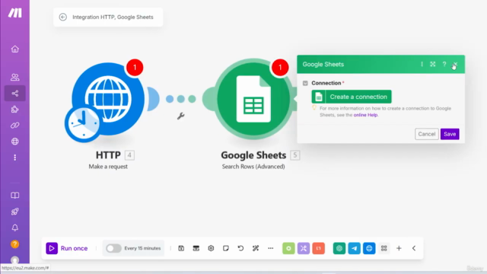Viewport: 487px width, 274px height.
Task: Open the Team sidebar icon
Action: click(x=15, y=77)
